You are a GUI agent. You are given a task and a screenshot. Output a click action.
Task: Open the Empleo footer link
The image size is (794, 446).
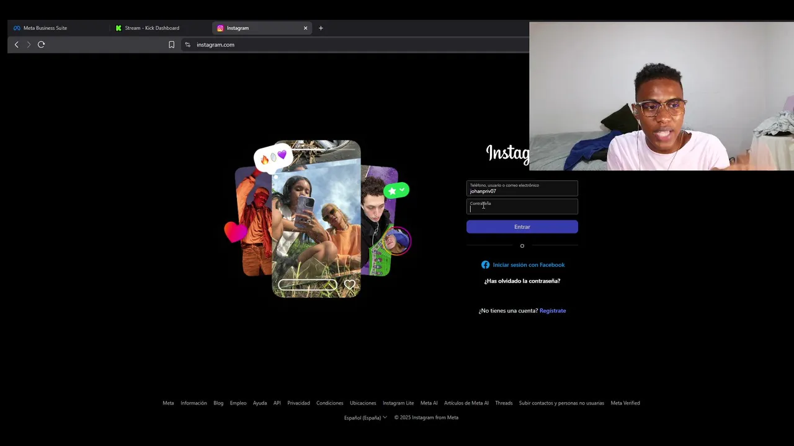(238, 403)
